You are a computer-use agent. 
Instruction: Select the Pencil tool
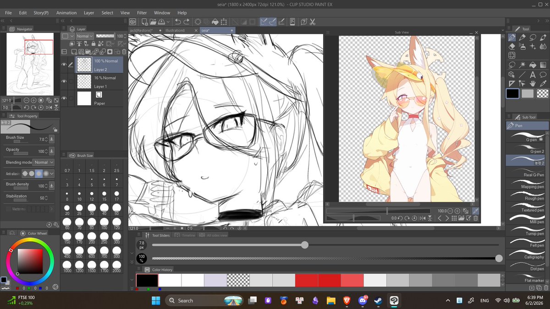click(x=522, y=37)
